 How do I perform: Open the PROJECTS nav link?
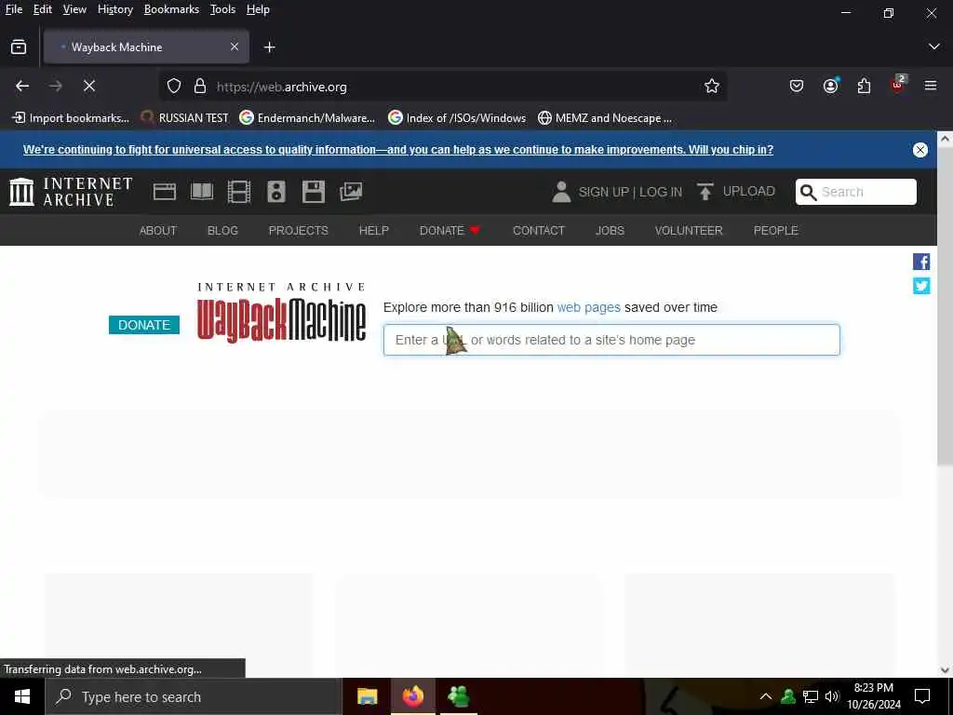pyautogui.click(x=299, y=231)
